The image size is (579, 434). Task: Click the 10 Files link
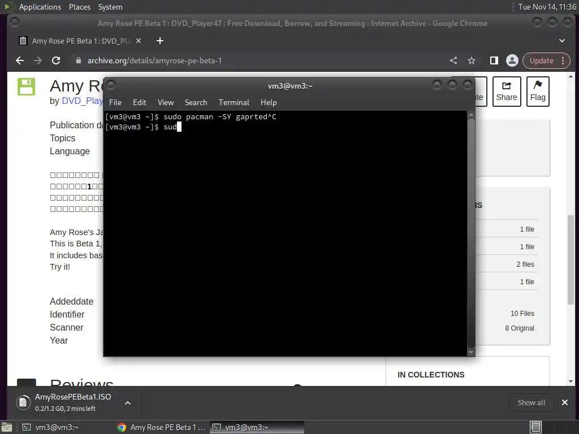[x=522, y=313]
